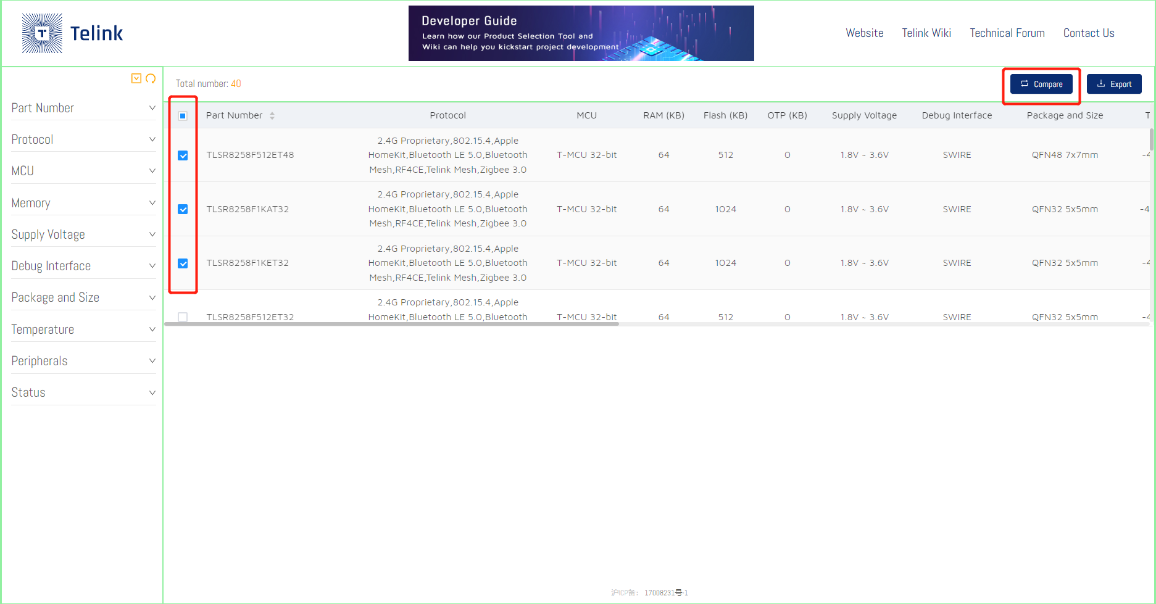This screenshot has height=604, width=1156.
Task: Uncheck the select-all checkbox in table header
Action: (183, 115)
